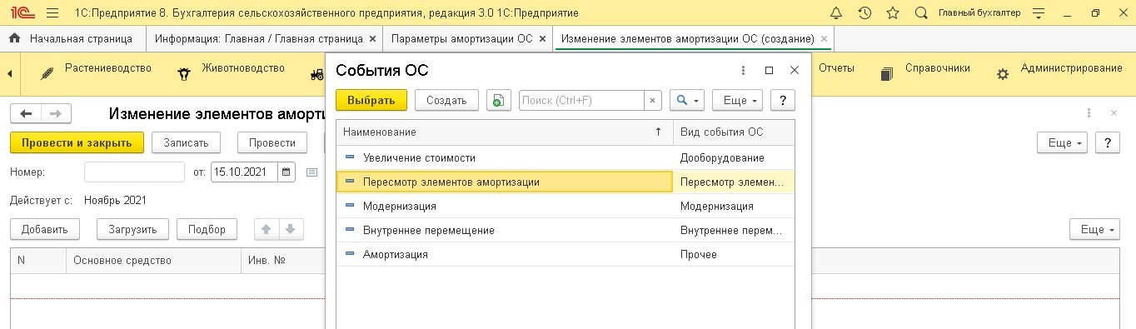Screen dimensions: 1136x329
Task: Open the search magnifier dropdown in dialog
Action: coord(687,100)
